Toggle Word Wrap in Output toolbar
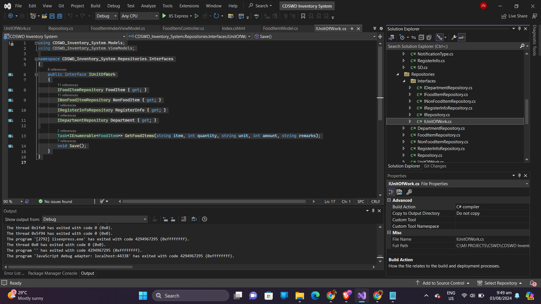This screenshot has height=304, width=541. (x=194, y=219)
